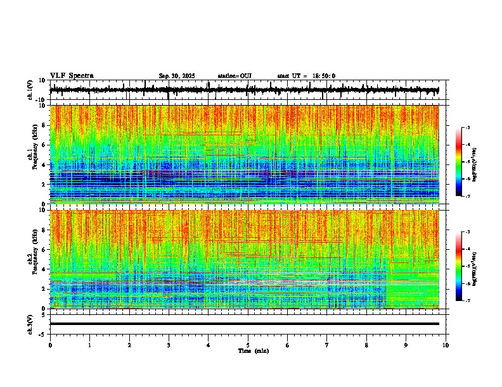Click the "4" kHz tick on ch.2 frequency axis
The image size is (502, 387).
point(44,269)
